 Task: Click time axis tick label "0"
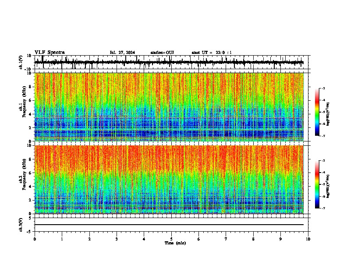(35, 239)
